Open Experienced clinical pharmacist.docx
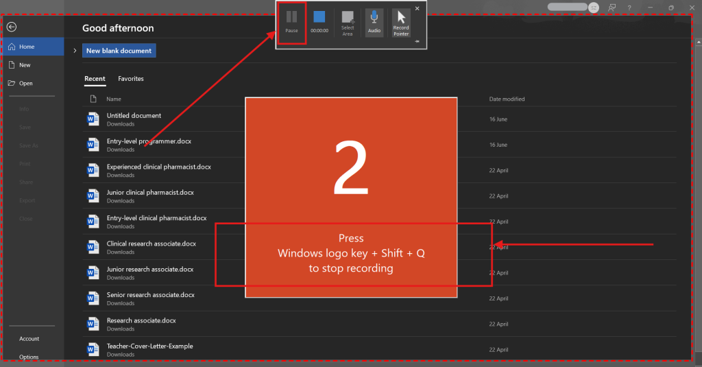 (158, 167)
